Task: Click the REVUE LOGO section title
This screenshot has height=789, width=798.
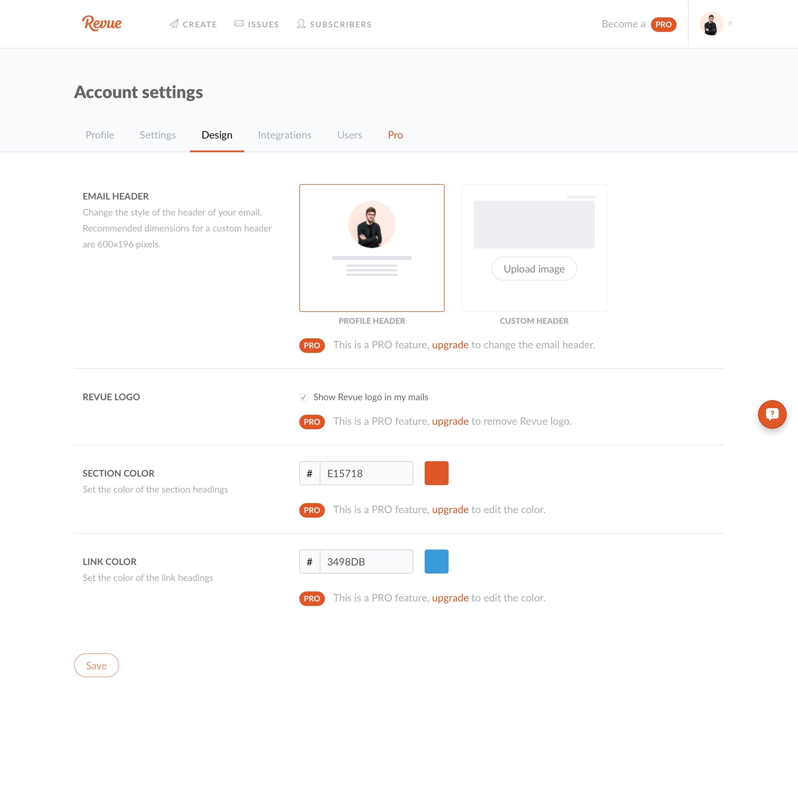Action: pyautogui.click(x=111, y=397)
